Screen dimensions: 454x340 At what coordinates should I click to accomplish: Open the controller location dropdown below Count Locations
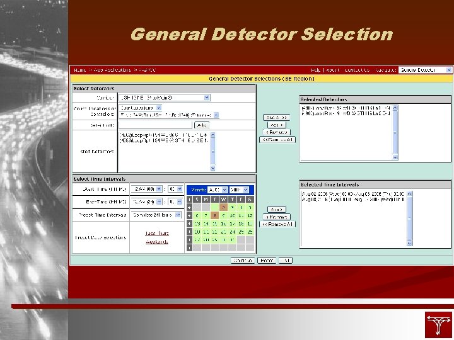(x=169, y=115)
